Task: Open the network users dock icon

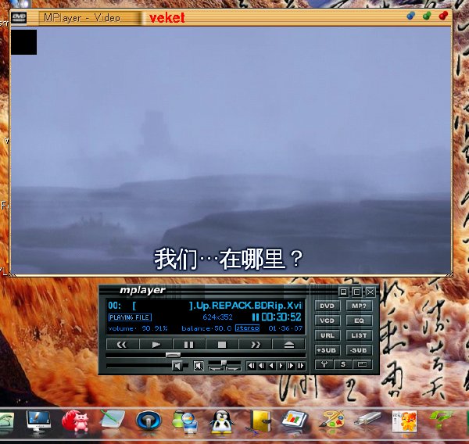Action: click(x=184, y=421)
